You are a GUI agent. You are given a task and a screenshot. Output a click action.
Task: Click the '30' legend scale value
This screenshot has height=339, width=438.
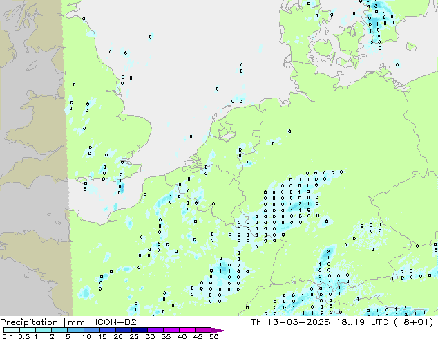[150, 336]
